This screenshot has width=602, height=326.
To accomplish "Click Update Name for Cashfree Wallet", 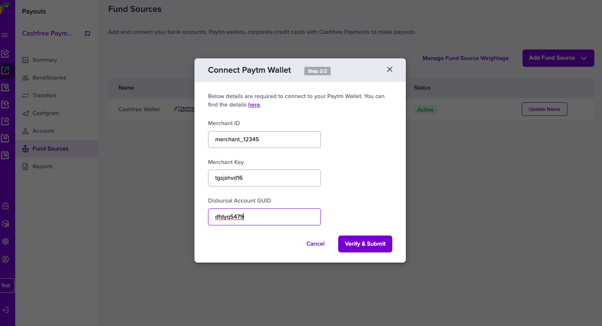I will coord(544,109).
